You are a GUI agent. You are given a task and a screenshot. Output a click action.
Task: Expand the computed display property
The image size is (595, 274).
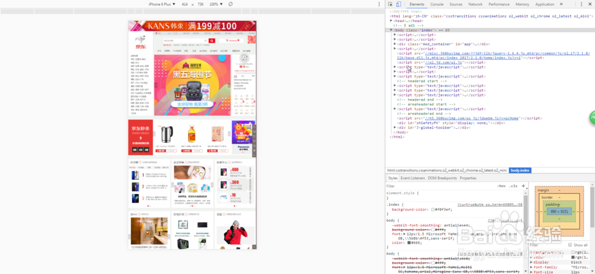(x=531, y=262)
